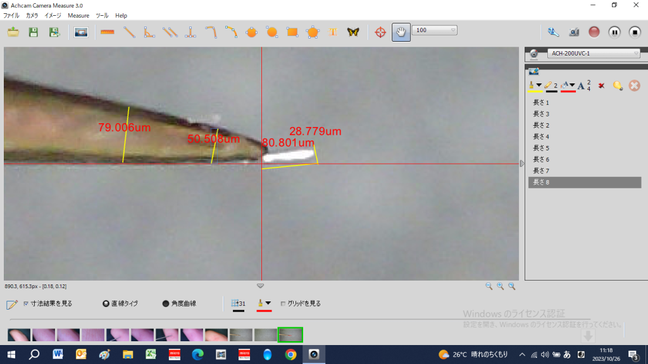Select the angle measurement tool
This screenshot has height=364, width=648.
coord(149,32)
